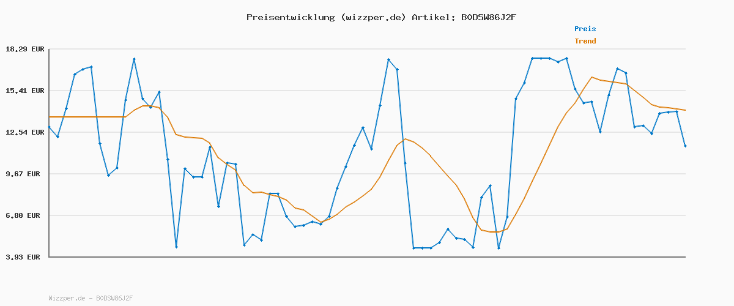Screen dimensions: 734x306
Task: Click the orange trend line's left starting point
Action: [x=50, y=116]
